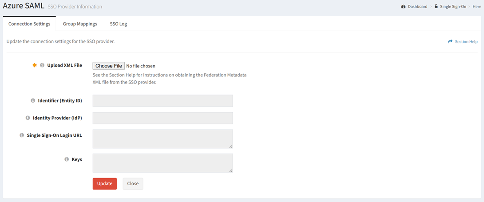Click inside the Keys text area
Image resolution: width=484 pixels, height=202 pixels.
click(163, 163)
